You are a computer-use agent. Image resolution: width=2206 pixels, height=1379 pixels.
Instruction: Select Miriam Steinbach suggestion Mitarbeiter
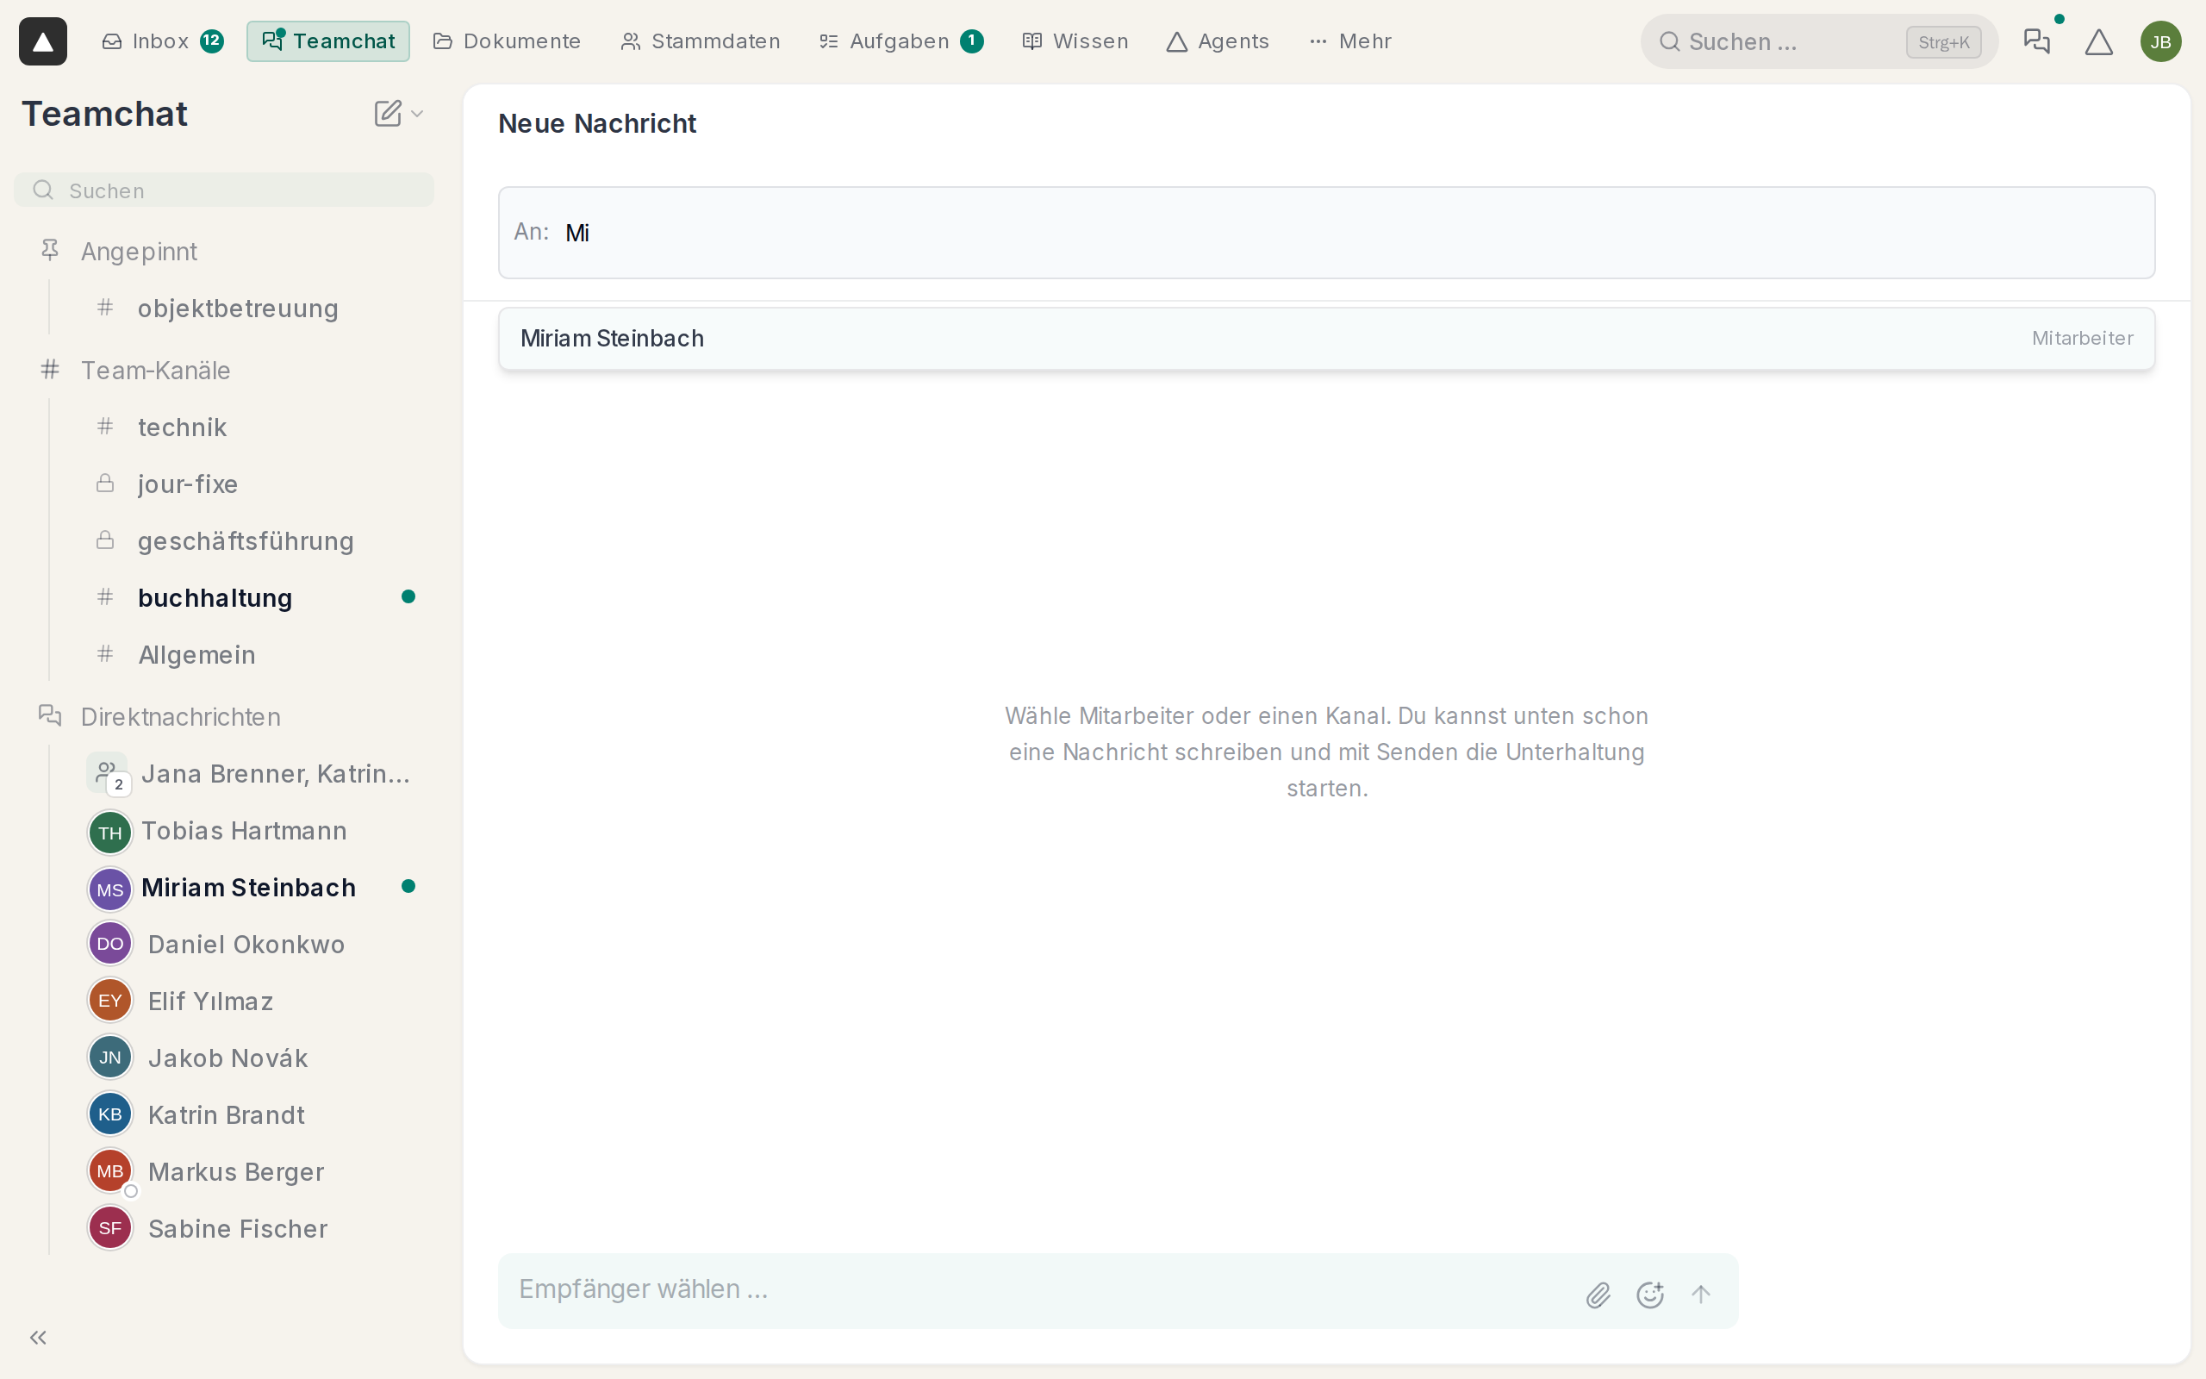coord(1326,339)
